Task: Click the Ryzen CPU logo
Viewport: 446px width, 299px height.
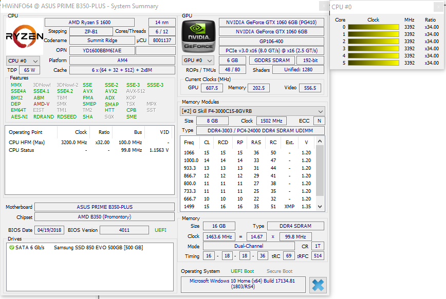Action: 25,36
